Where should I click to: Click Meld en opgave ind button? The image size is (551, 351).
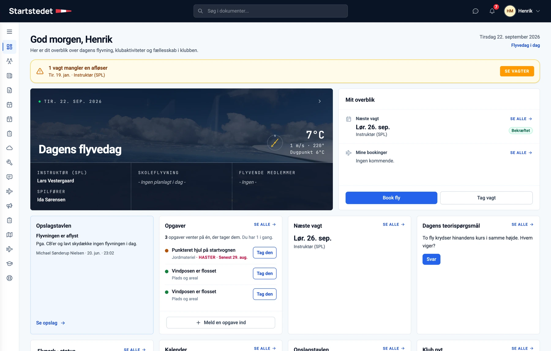point(221,323)
